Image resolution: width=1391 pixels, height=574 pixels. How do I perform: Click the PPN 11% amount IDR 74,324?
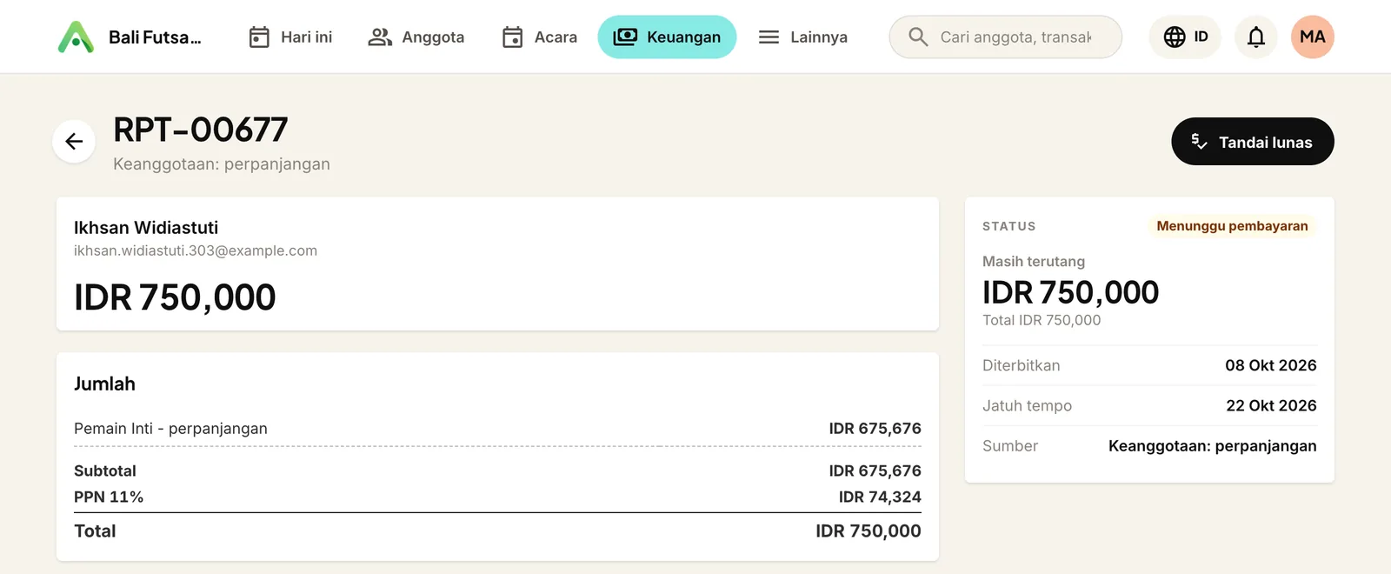click(880, 497)
